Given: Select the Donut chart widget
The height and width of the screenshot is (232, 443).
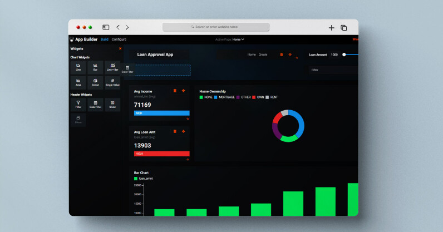Looking at the screenshot, I should click(x=95, y=82).
